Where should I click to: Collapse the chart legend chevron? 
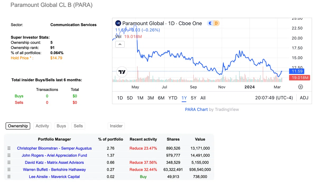click(120, 44)
